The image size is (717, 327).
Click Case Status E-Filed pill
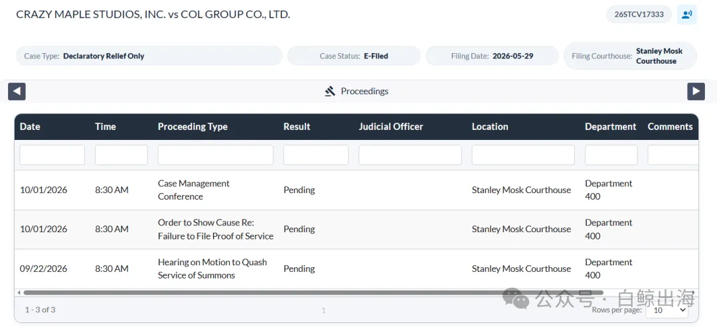(x=354, y=56)
